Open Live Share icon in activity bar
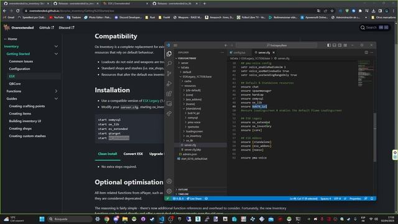This screenshot has height=224, width=398. click(x=169, y=113)
